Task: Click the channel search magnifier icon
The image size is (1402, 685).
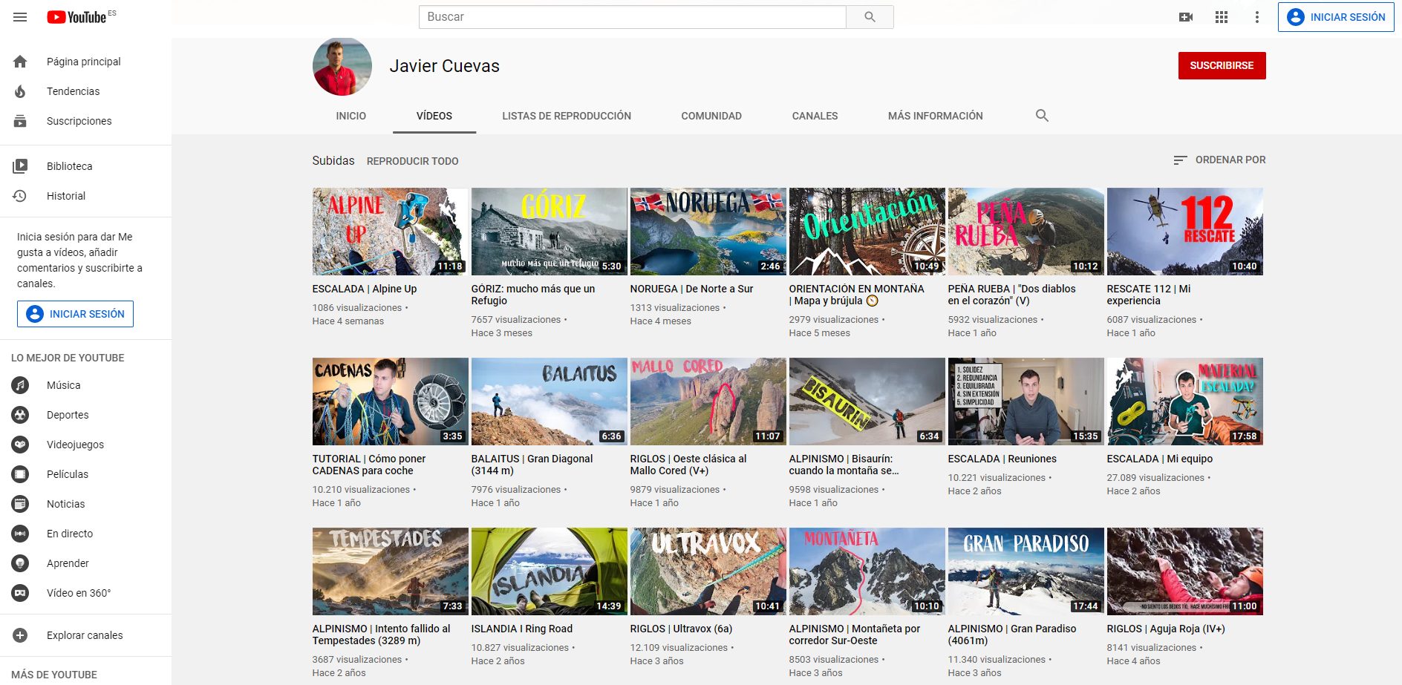Action: (1042, 116)
